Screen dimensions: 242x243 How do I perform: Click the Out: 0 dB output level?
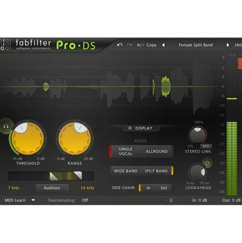click(231, 200)
